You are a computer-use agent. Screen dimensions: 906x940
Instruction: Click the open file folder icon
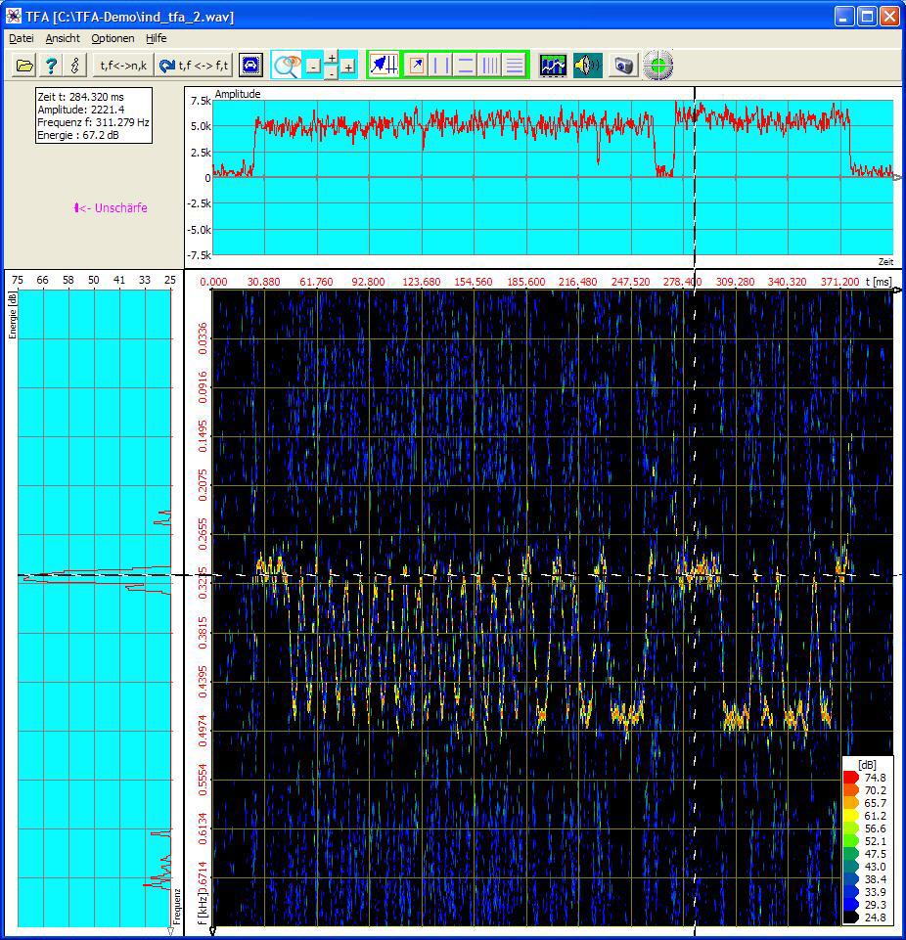pyautogui.click(x=24, y=66)
